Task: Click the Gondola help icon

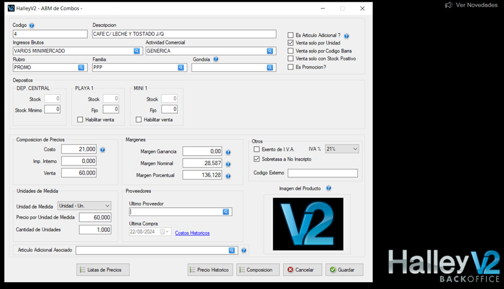Action: [x=216, y=59]
